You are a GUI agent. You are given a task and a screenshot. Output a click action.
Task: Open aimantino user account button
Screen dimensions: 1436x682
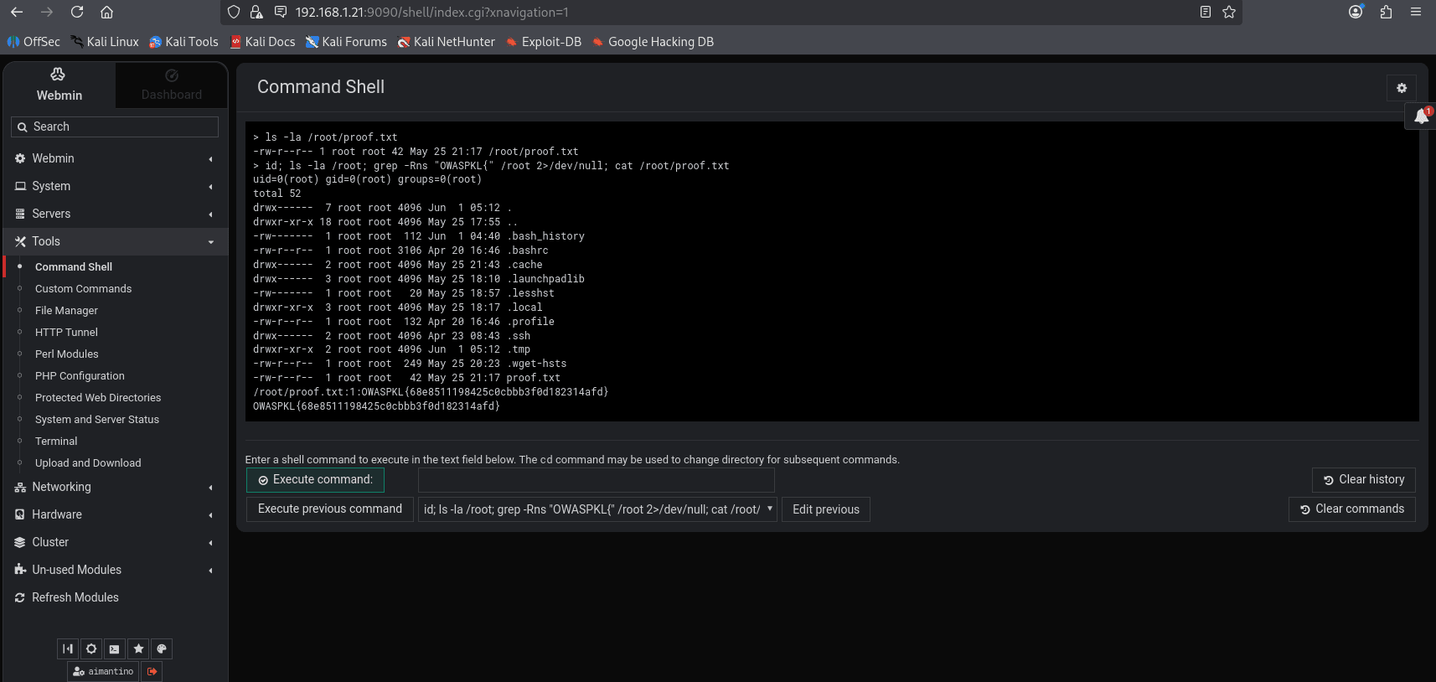pyautogui.click(x=103, y=671)
